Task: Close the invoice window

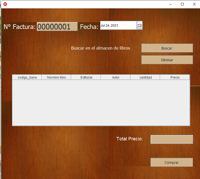Action: click(194, 4)
